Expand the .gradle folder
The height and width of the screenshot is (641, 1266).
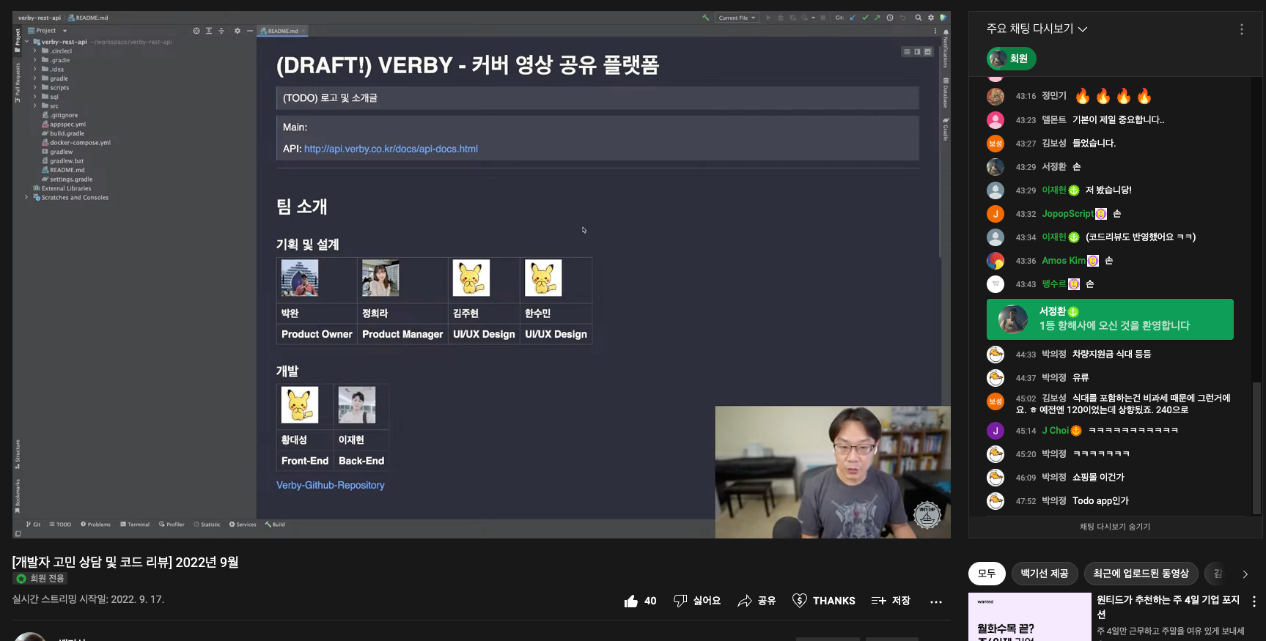(x=34, y=60)
